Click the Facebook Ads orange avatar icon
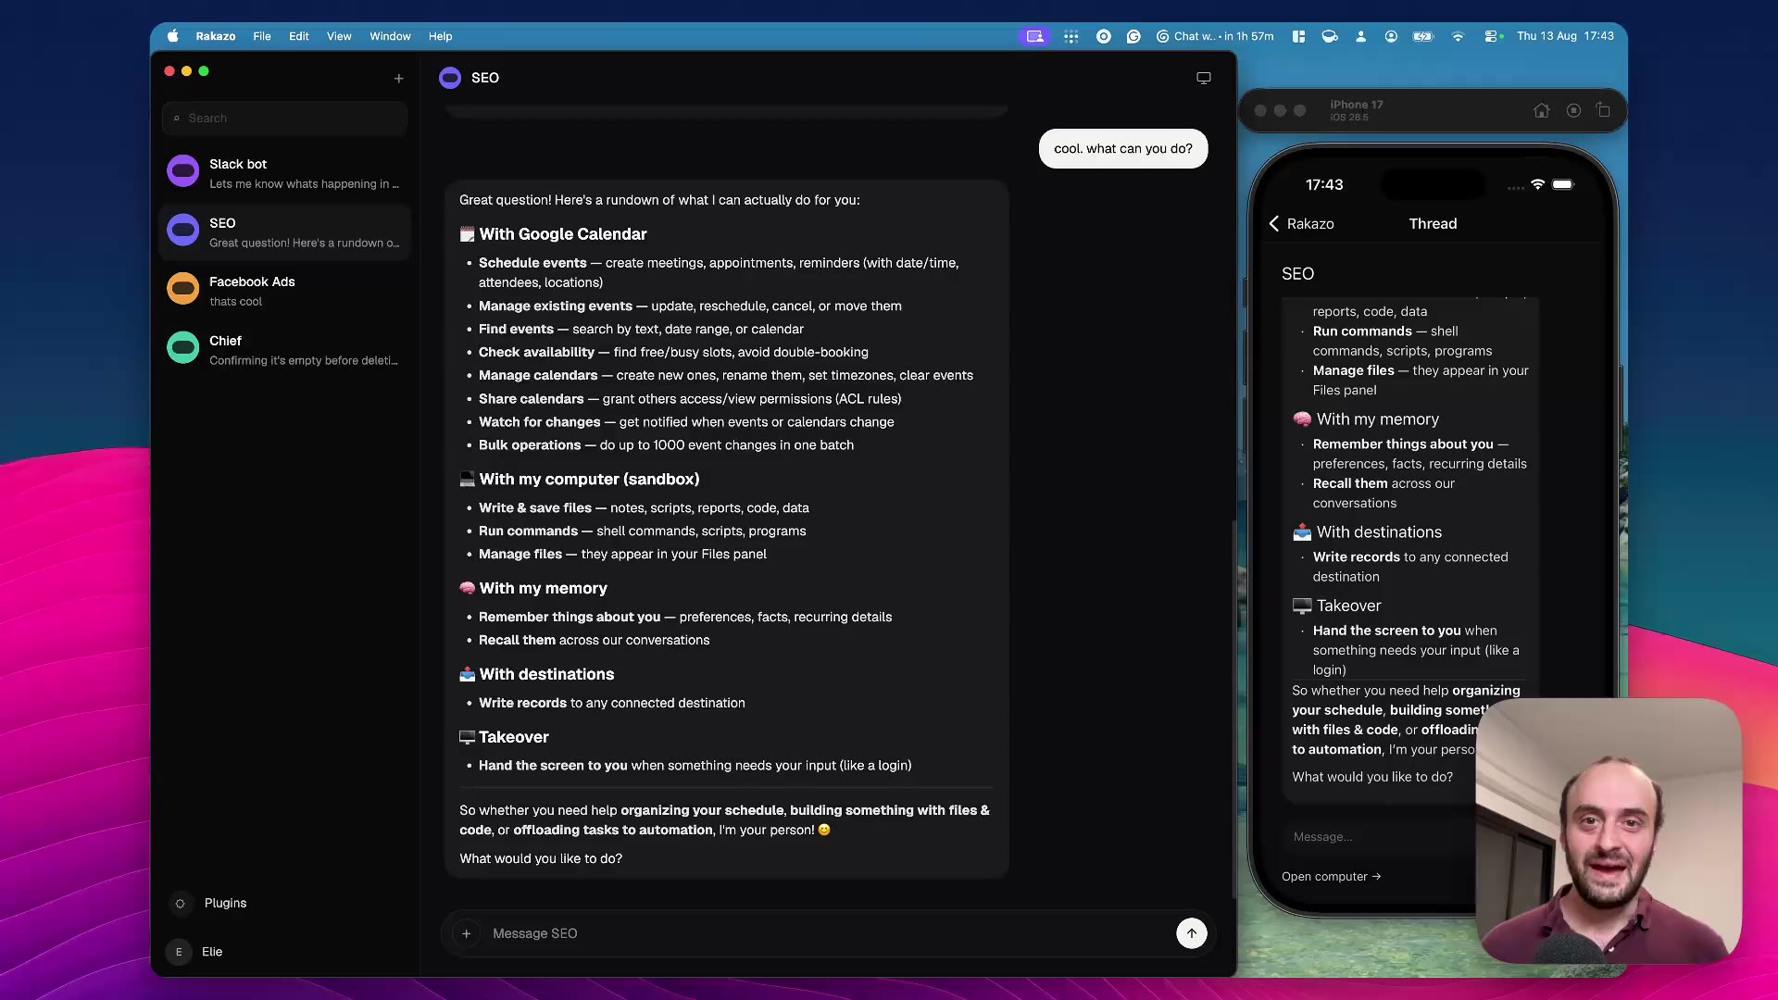The image size is (1778, 1000). click(183, 289)
